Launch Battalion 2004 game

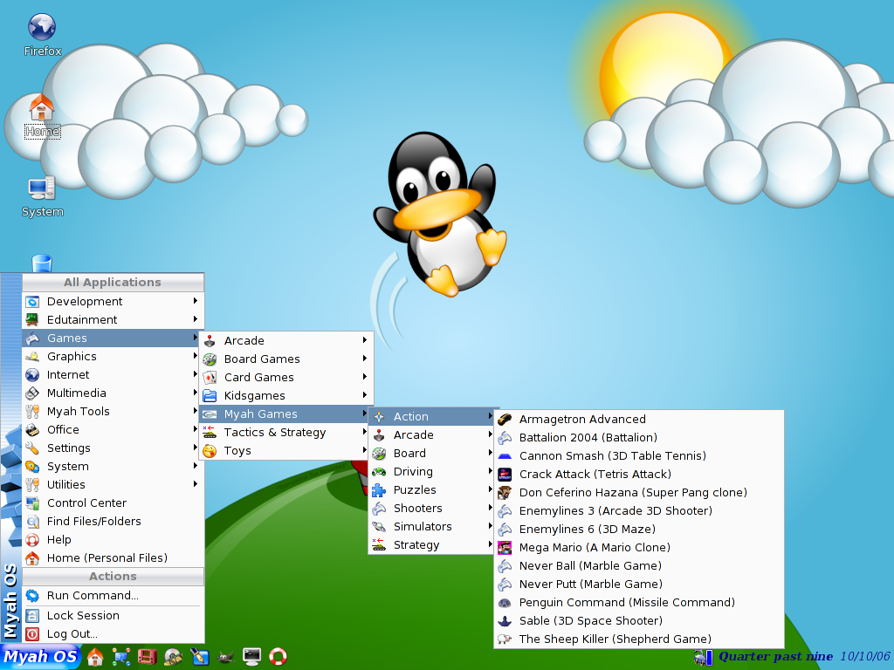click(638, 438)
